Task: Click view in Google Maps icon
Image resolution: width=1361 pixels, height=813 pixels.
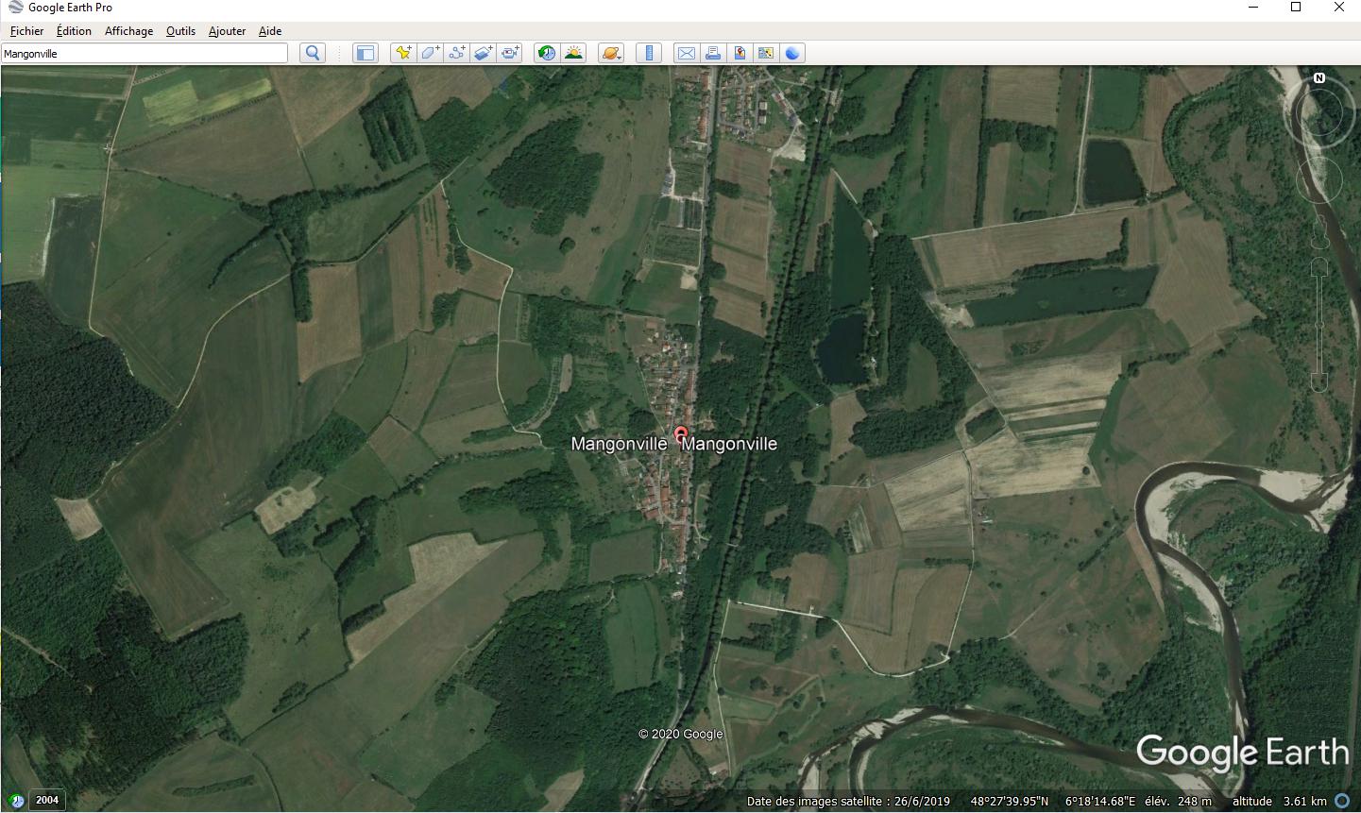Action: pyautogui.click(x=766, y=53)
